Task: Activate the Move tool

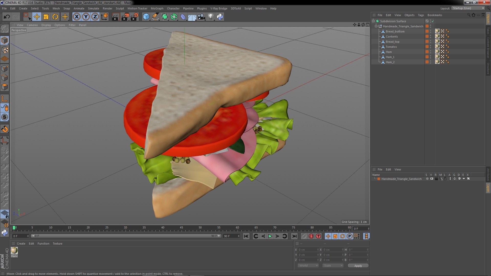Action: pyautogui.click(x=37, y=17)
